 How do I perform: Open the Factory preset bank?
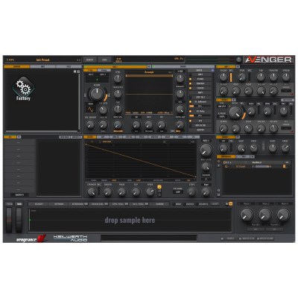coord(23,88)
